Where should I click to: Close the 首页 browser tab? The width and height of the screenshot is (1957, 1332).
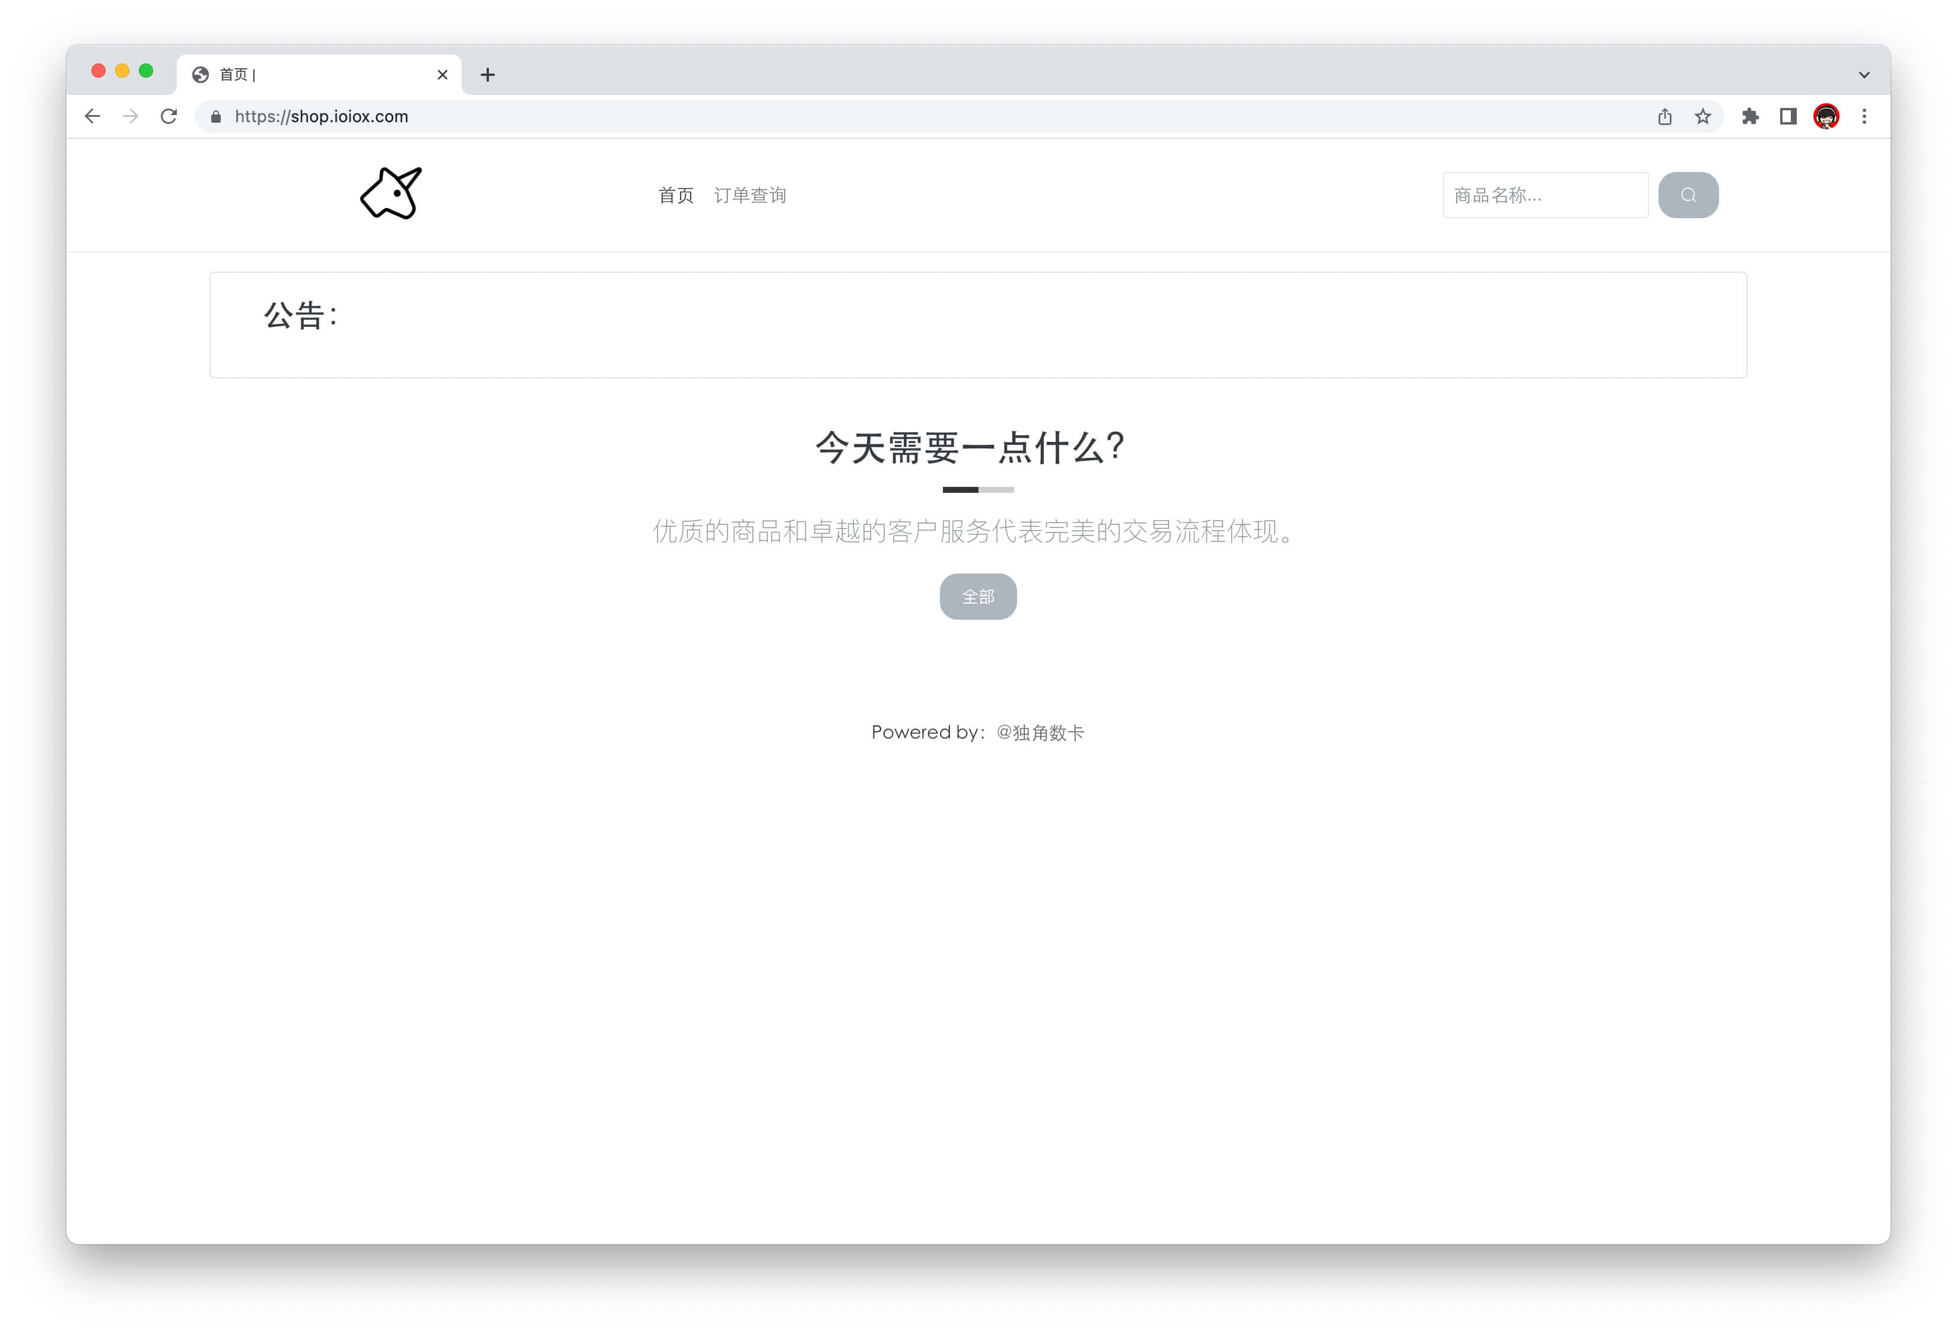[x=442, y=75]
